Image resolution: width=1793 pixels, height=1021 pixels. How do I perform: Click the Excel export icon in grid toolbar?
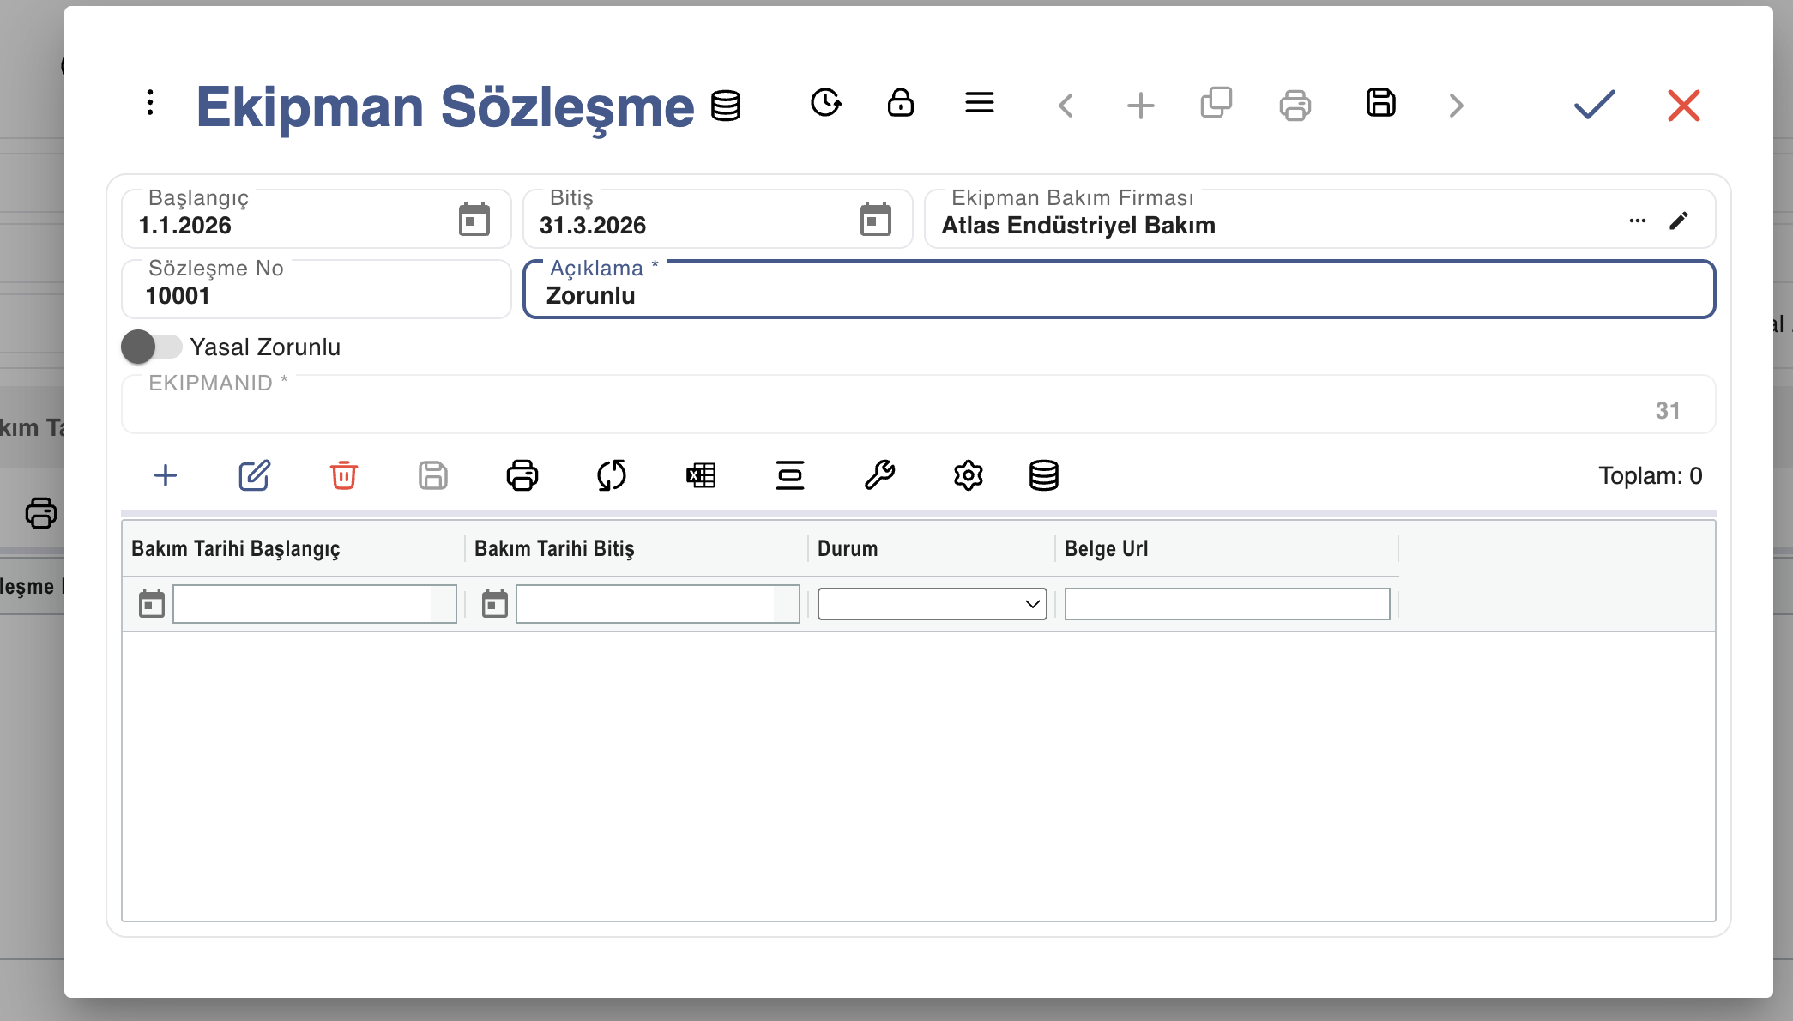701,475
